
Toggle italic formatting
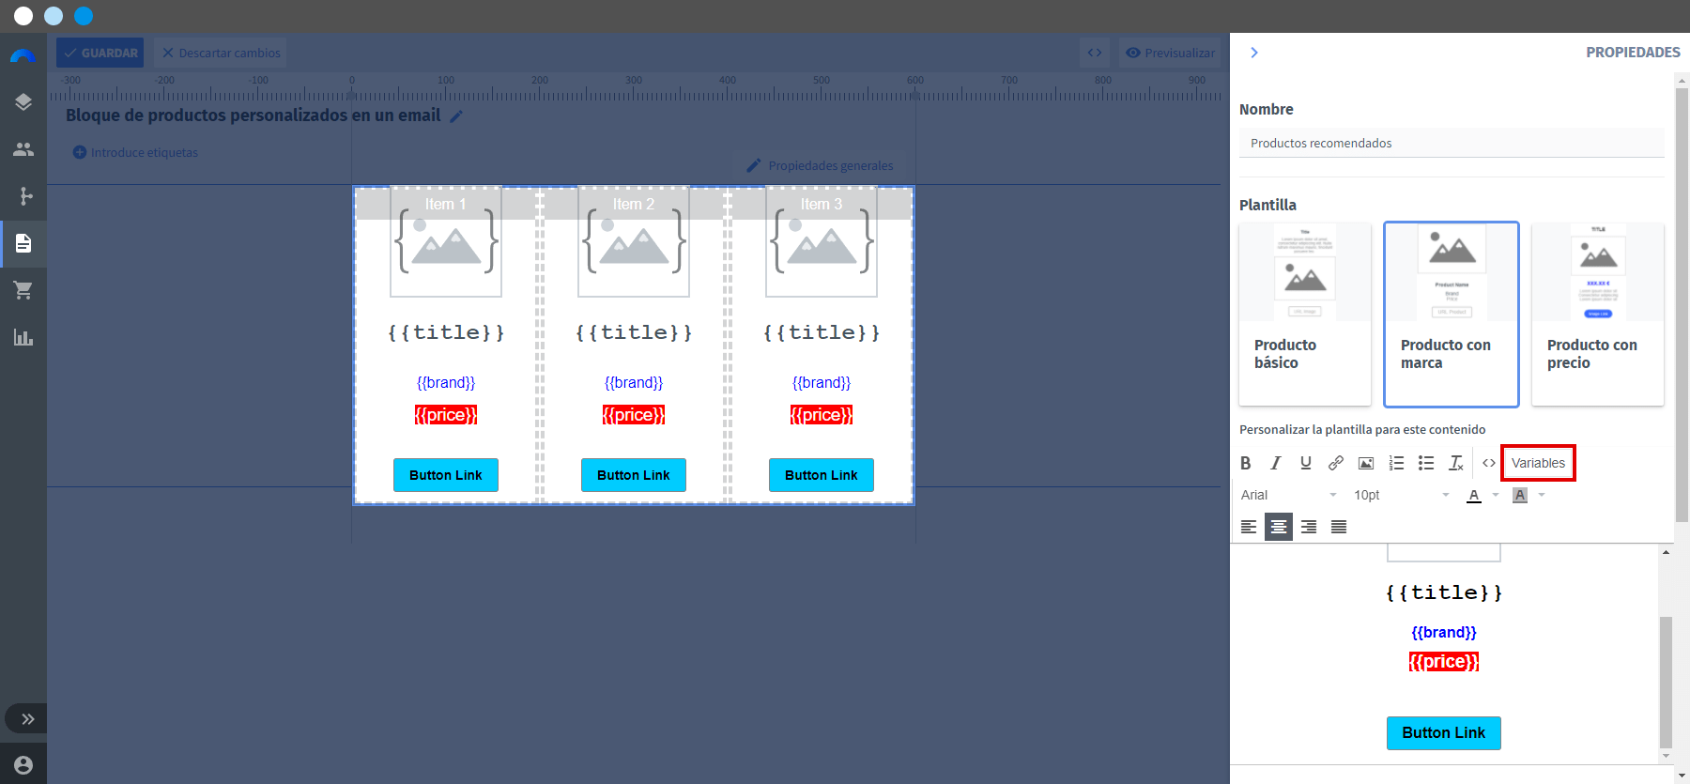(x=1276, y=463)
